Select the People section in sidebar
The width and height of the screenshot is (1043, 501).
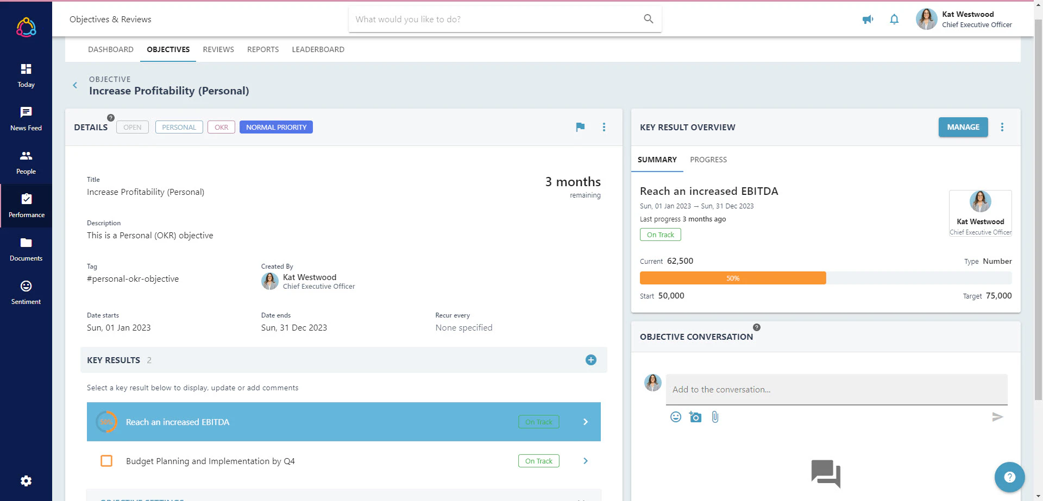(26, 163)
